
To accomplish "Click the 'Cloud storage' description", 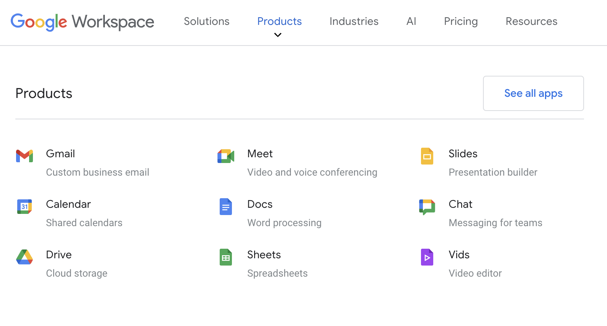I will click(x=77, y=274).
